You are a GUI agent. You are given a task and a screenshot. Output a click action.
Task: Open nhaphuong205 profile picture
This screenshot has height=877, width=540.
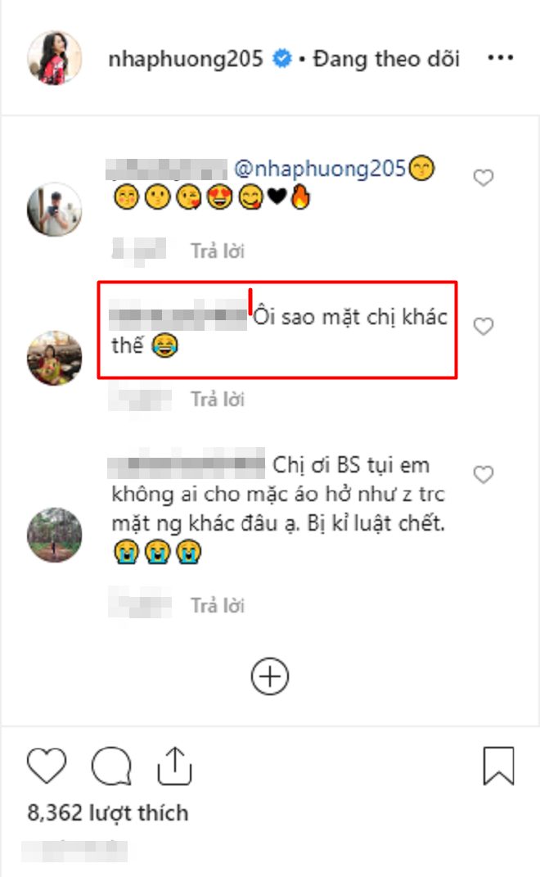[54, 58]
